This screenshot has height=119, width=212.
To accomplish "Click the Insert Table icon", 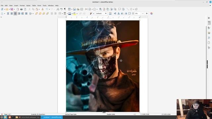I will coord(69,9).
